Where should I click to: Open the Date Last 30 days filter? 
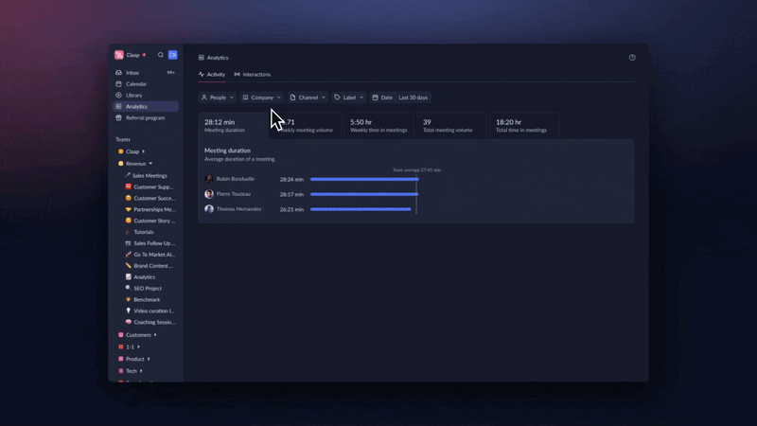coord(400,98)
